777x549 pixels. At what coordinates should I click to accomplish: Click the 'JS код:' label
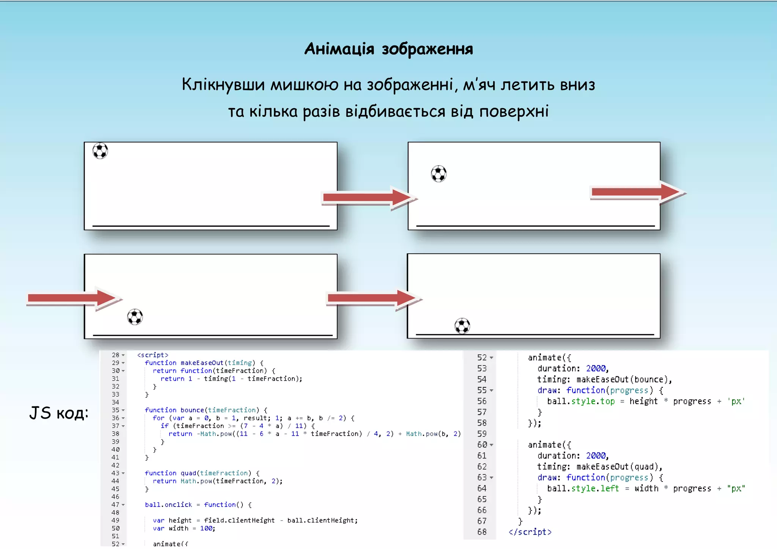(59, 413)
